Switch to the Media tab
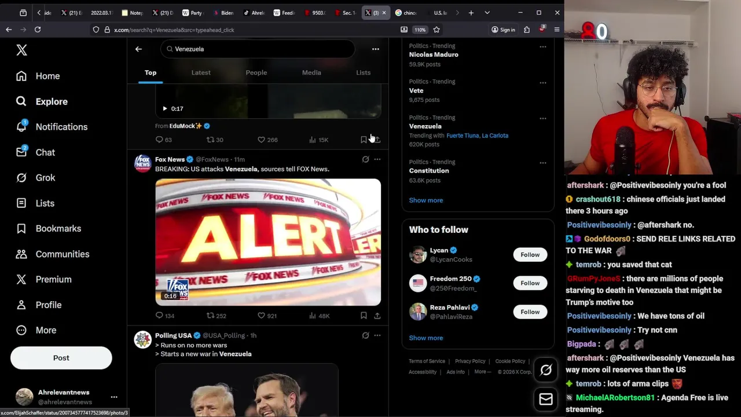 311,72
